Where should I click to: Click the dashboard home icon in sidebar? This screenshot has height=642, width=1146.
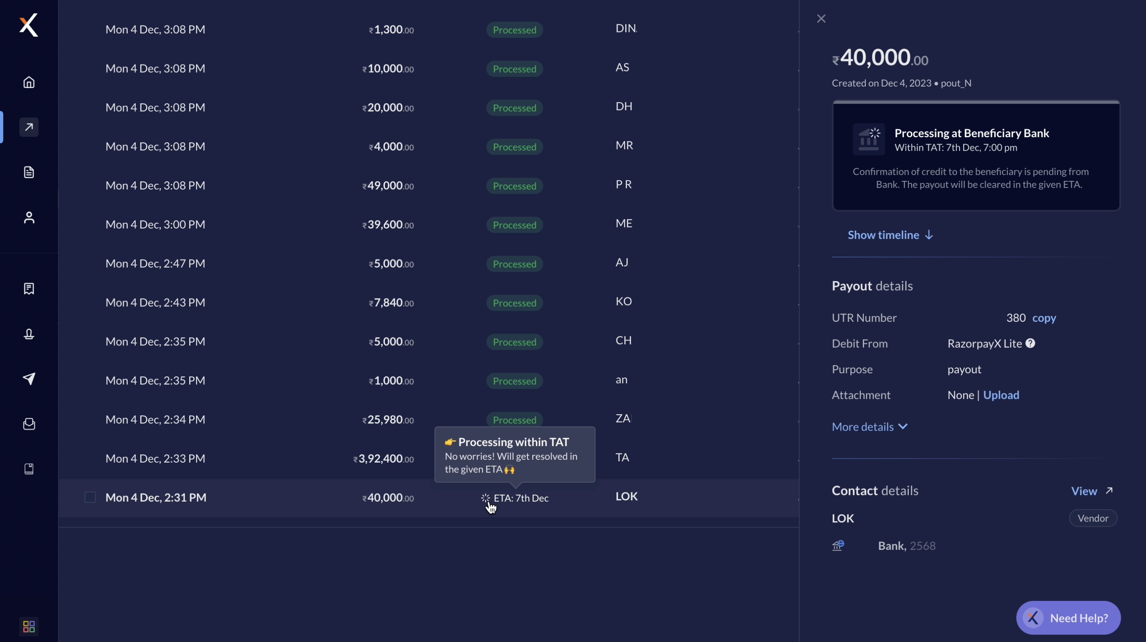pos(28,83)
